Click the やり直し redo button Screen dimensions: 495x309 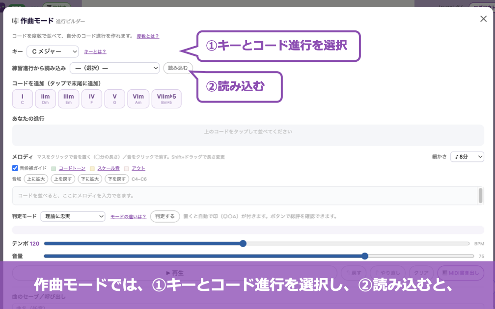(x=387, y=273)
